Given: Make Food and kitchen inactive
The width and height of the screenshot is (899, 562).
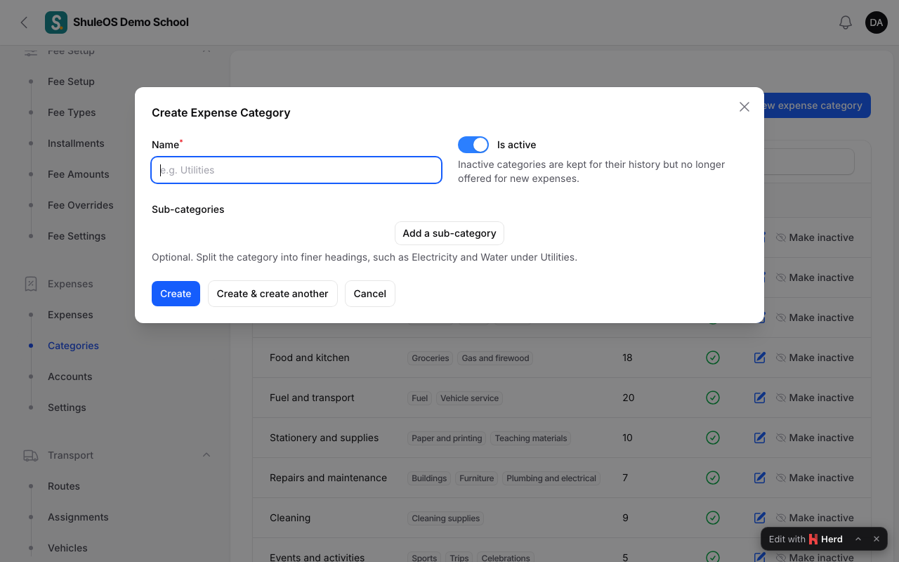Looking at the screenshot, I should (815, 358).
